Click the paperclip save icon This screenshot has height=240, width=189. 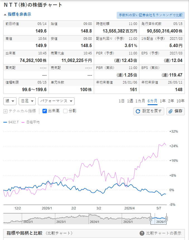pos(170,111)
